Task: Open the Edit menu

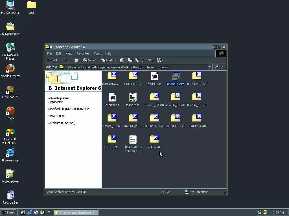Action: coord(59,53)
